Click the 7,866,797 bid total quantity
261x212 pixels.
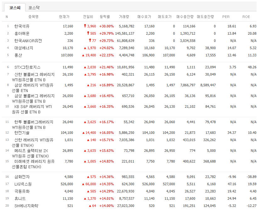pyautogui.click(x=188, y=85)
